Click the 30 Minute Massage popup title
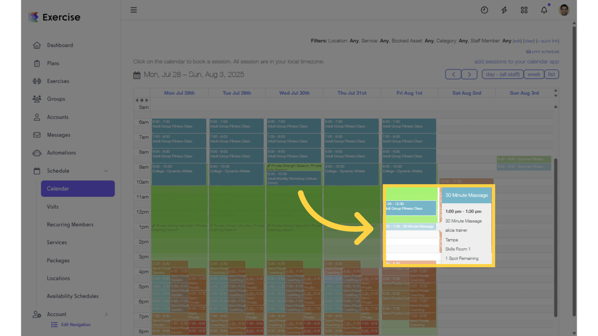The width and height of the screenshot is (598, 336). (x=467, y=196)
